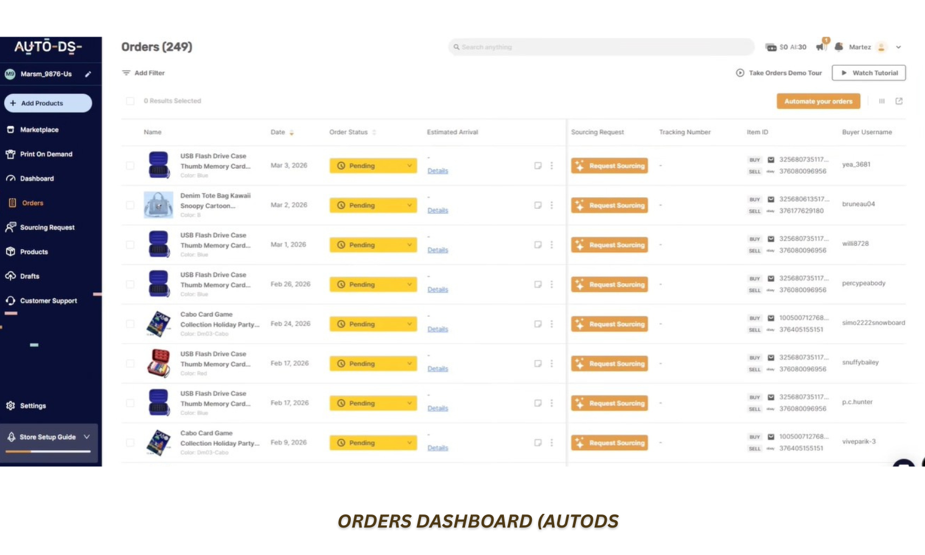The width and height of the screenshot is (925, 555).
Task: Expand the account menu chevron beside Martez
Action: [x=899, y=47]
